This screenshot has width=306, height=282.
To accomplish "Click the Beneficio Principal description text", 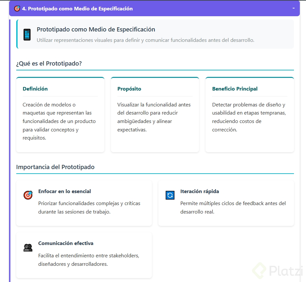I will coord(248,117).
